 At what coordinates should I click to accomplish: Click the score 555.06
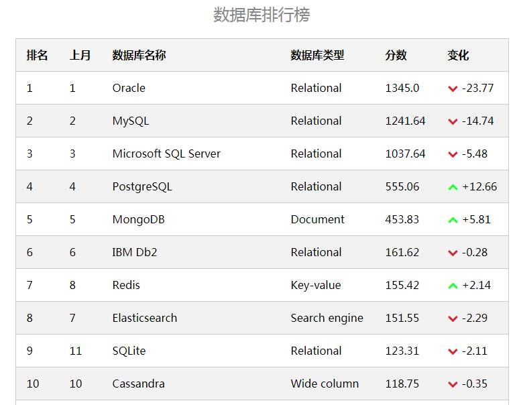point(402,186)
